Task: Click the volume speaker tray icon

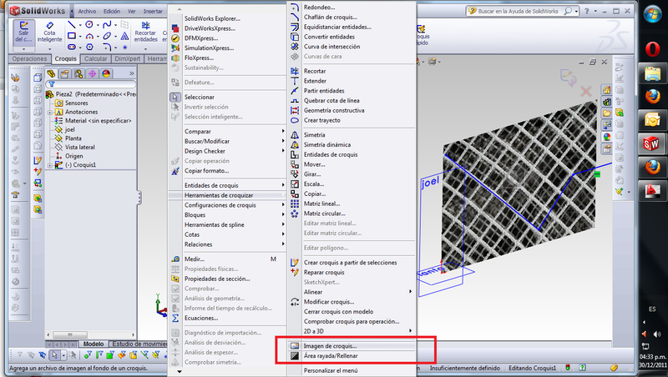Action: 657,334
